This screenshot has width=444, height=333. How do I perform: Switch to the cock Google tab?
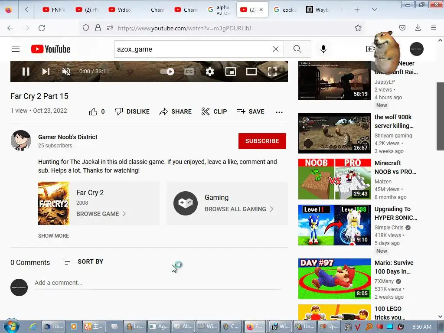(285, 10)
